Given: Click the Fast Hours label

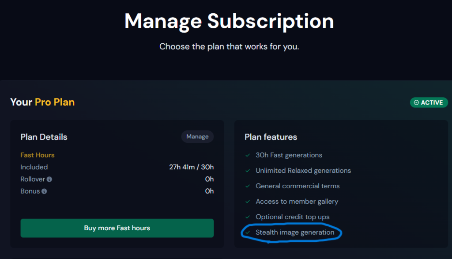Looking at the screenshot, I should [x=38, y=155].
